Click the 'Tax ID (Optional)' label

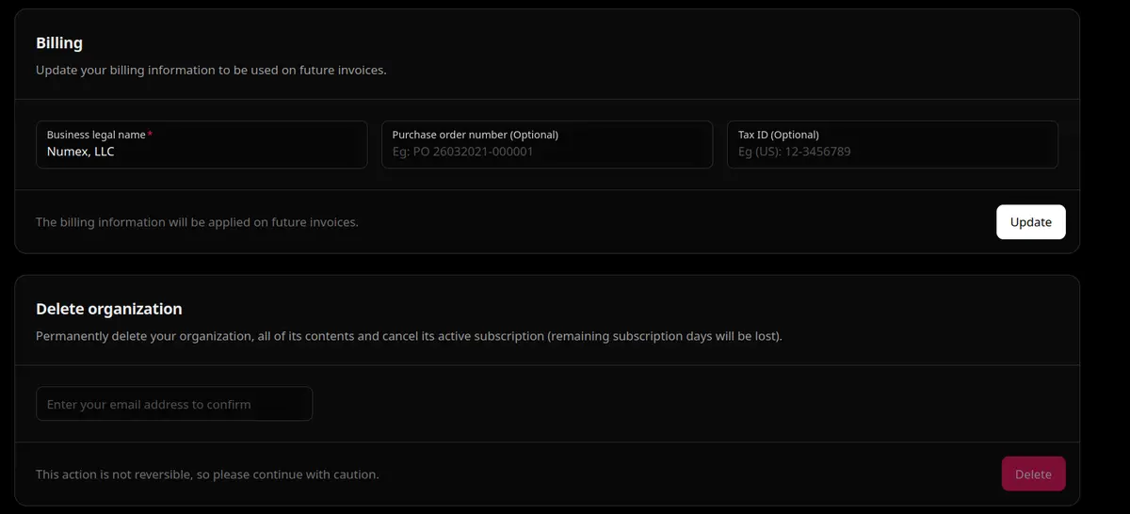[x=778, y=135]
